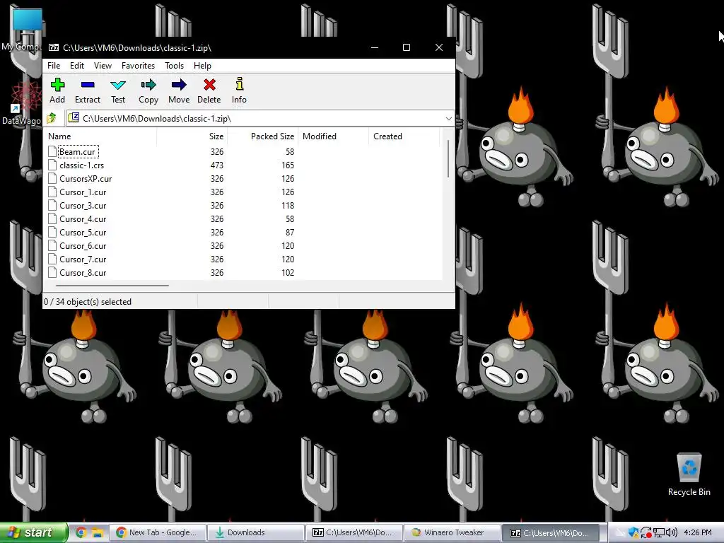This screenshot has height=543, width=724.
Task: Click packed size 102 of Cursor_8.cur
Action: click(288, 272)
